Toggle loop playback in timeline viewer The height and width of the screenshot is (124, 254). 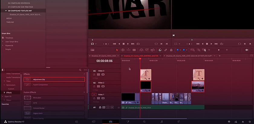221,44
